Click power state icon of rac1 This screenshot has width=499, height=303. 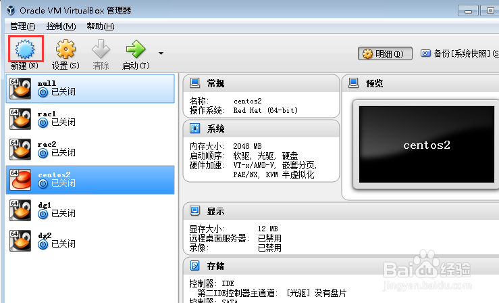pos(43,122)
